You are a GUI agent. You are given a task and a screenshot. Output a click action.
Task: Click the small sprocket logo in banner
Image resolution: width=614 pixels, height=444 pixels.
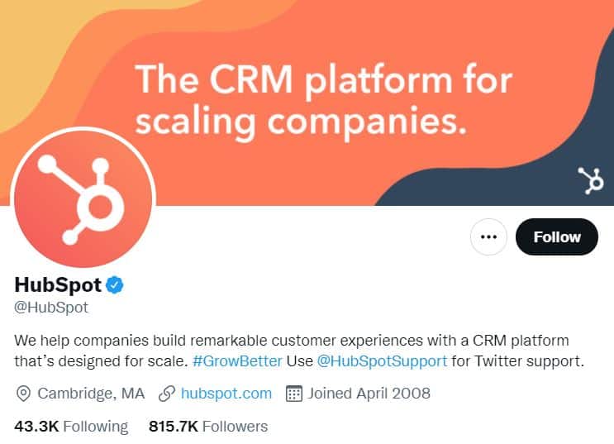click(591, 180)
